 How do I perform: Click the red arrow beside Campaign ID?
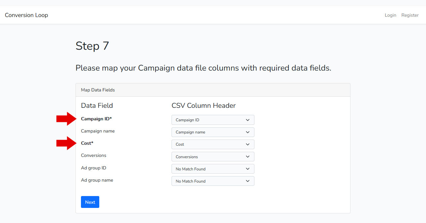pyautogui.click(x=67, y=119)
